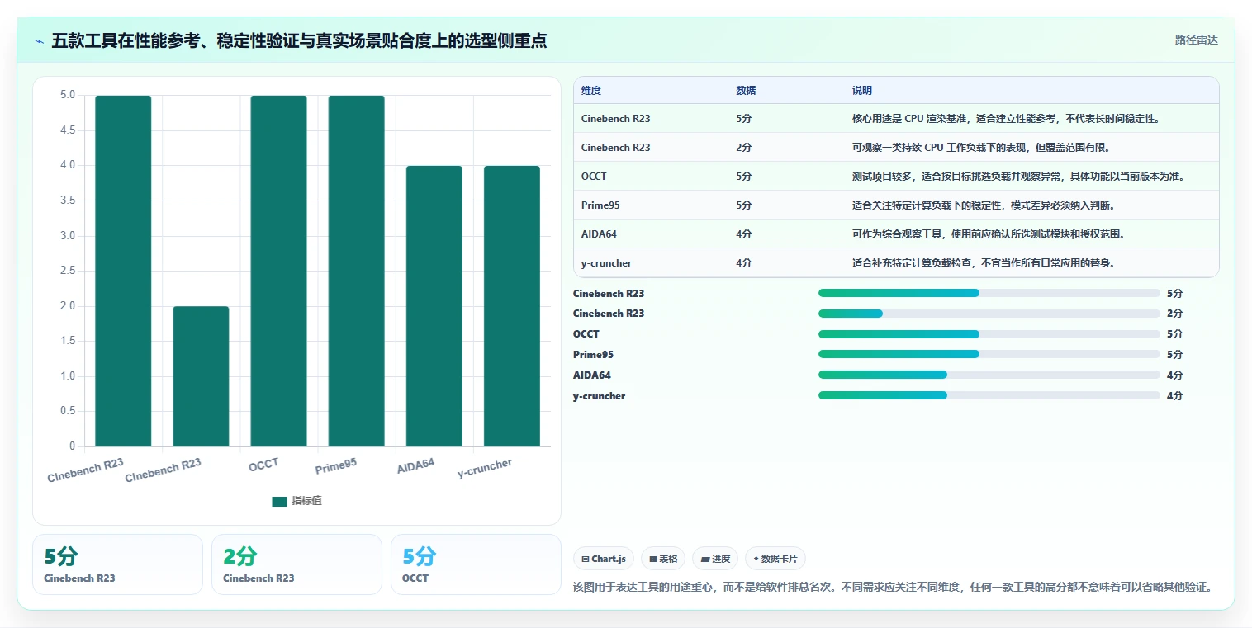Viewport: 1252px width, 628px height.
Task: Click the Prime95 name cell in the table
Action: click(599, 205)
